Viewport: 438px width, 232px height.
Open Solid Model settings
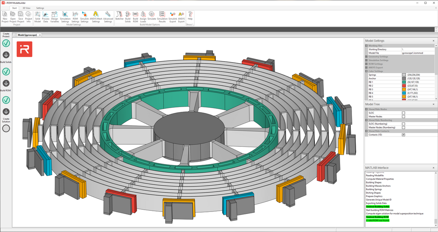[37, 17]
